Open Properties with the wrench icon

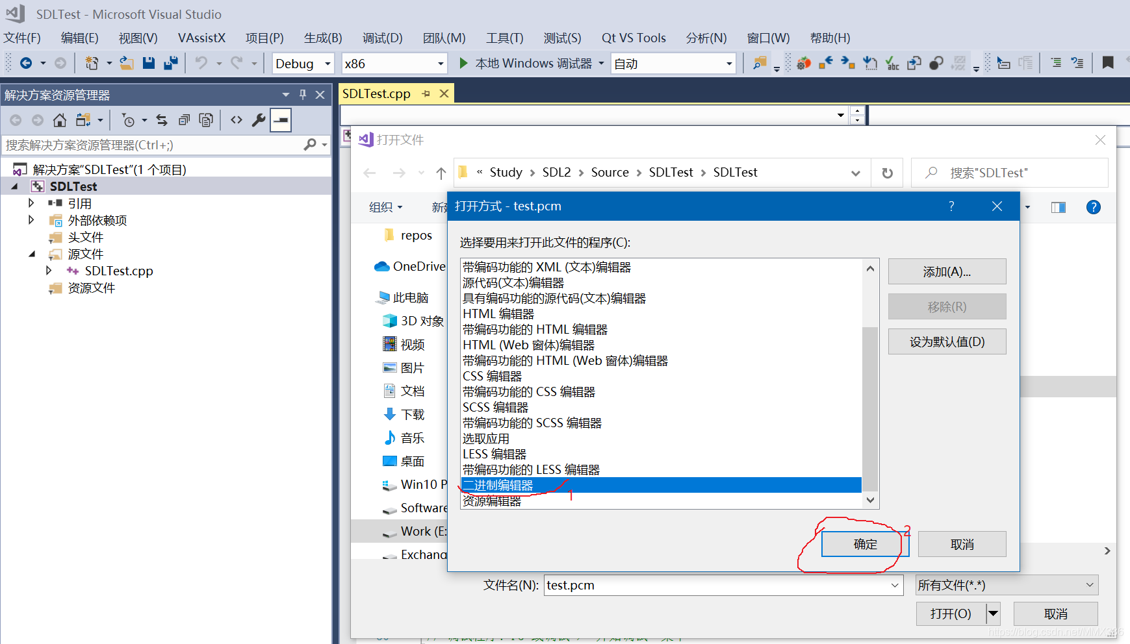click(259, 120)
